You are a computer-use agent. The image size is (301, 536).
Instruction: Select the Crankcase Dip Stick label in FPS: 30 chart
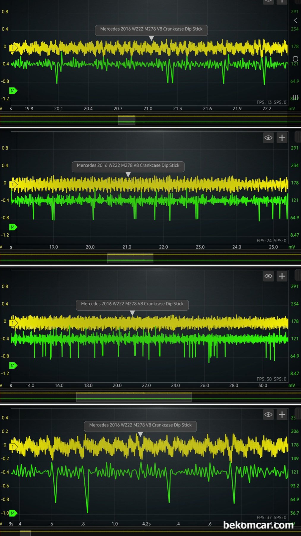(132, 304)
